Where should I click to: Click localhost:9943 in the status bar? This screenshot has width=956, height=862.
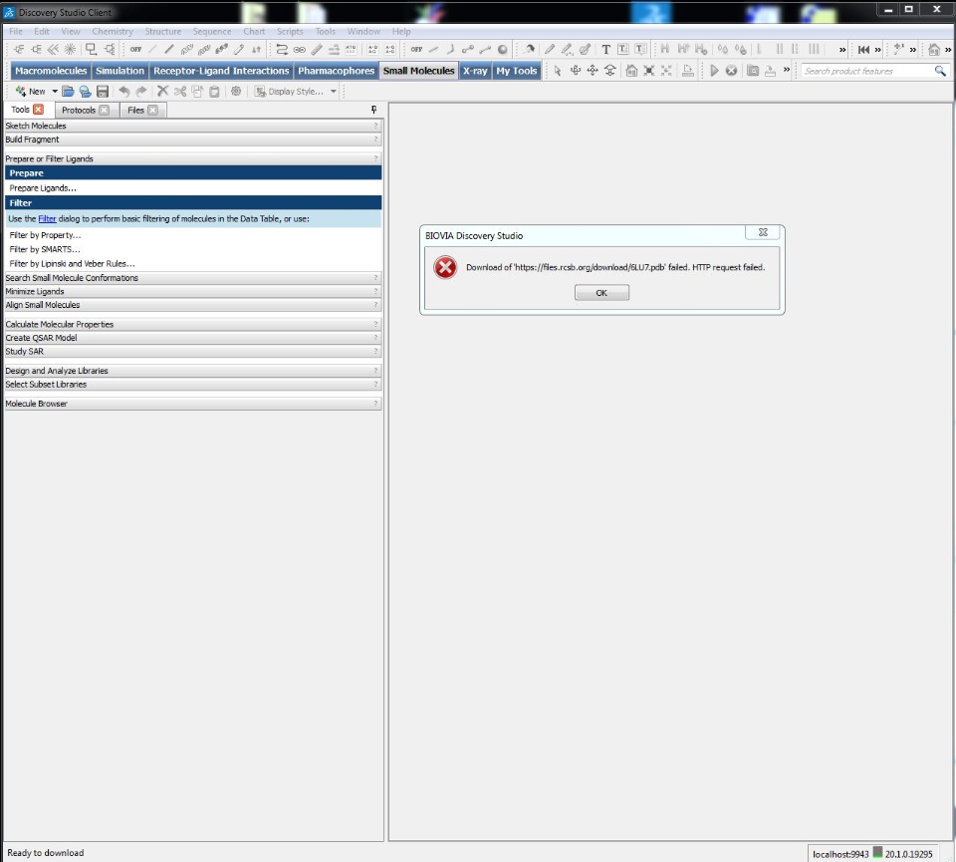pos(840,854)
